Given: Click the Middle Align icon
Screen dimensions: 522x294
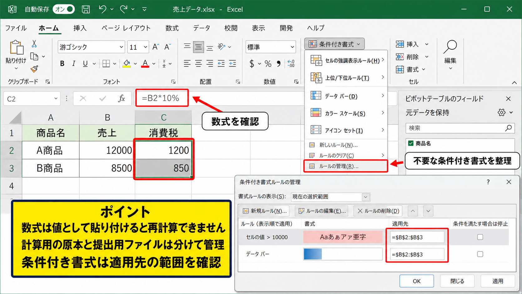Looking at the screenshot, I should pos(199,47).
